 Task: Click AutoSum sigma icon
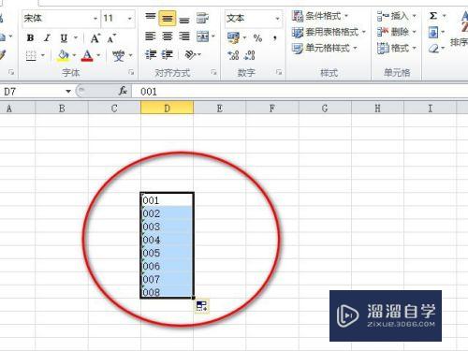[433, 16]
